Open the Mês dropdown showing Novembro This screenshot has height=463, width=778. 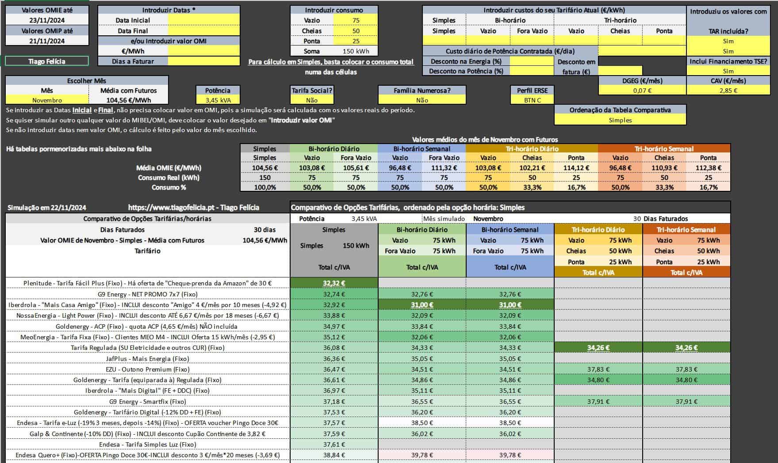(47, 100)
